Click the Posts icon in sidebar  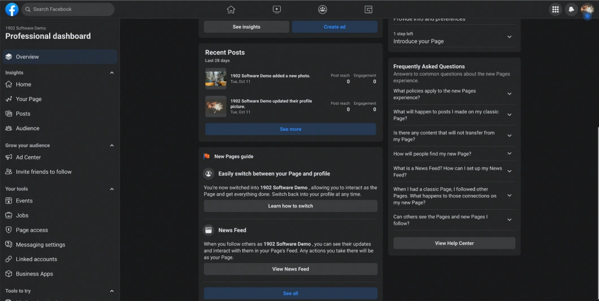coord(9,113)
